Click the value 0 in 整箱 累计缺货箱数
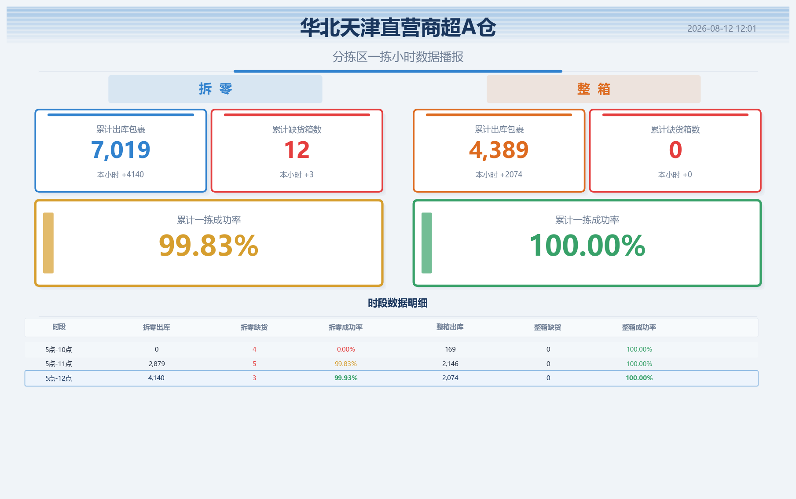Viewport: 796px width, 499px height. tap(675, 150)
